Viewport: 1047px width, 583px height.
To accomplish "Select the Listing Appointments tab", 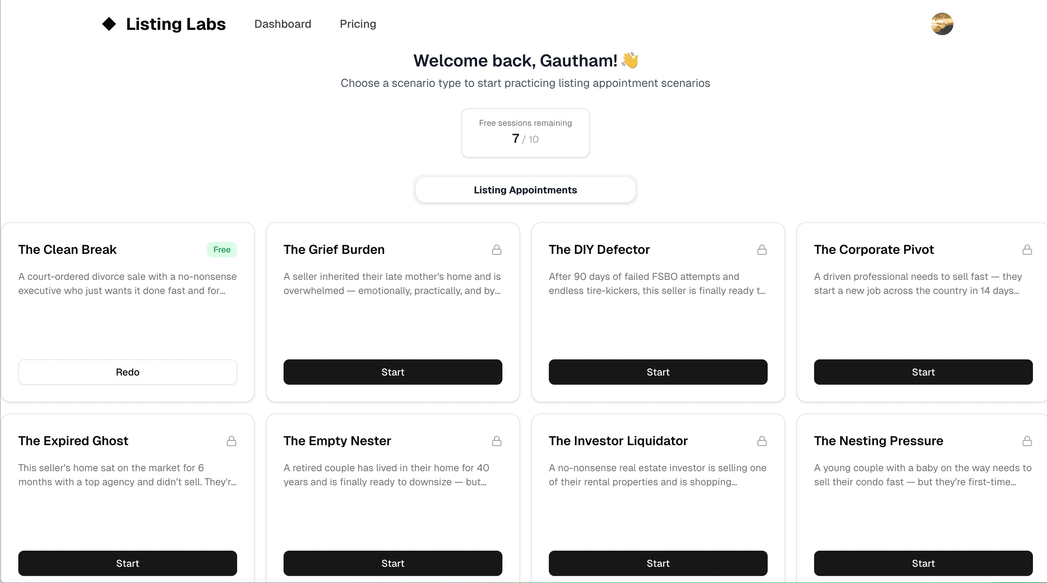I will (x=525, y=190).
